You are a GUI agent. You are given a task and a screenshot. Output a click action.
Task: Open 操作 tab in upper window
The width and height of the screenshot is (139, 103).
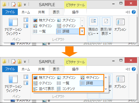tap(75, 12)
